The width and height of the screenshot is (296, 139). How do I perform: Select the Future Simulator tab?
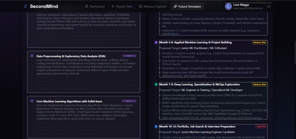click(x=187, y=6)
